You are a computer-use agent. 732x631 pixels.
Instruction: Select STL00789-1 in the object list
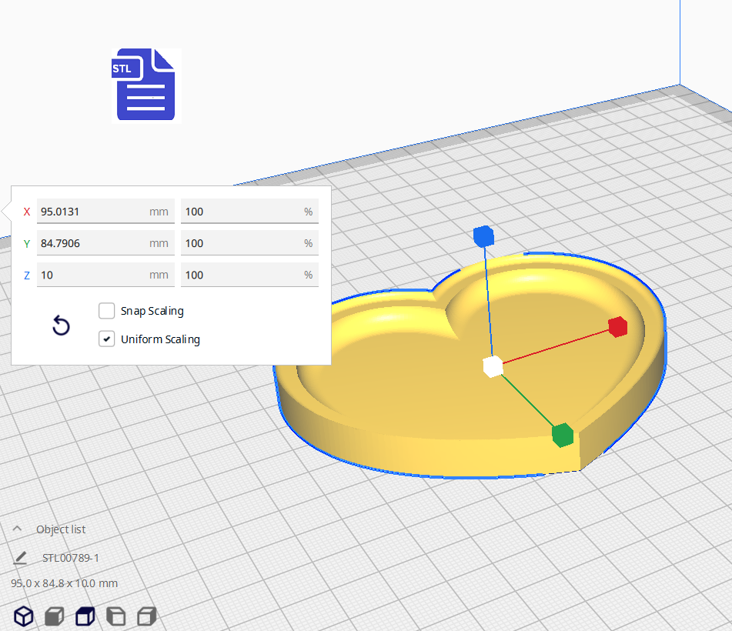click(x=71, y=558)
